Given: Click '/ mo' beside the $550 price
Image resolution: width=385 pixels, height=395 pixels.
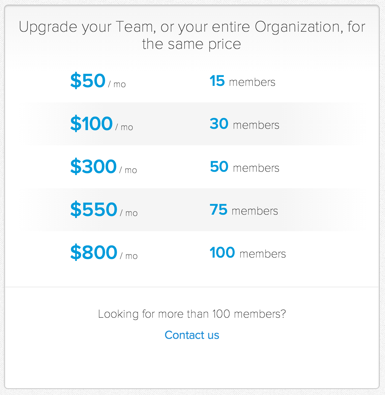Looking at the screenshot, I should click(x=129, y=213).
